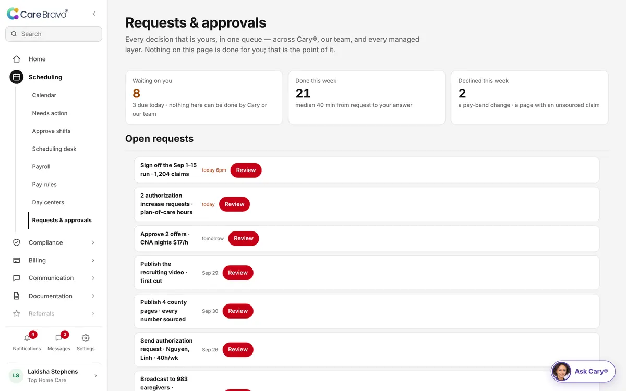The height and width of the screenshot is (391, 626).
Task: Open Communication menu label
Action: [x=51, y=278]
